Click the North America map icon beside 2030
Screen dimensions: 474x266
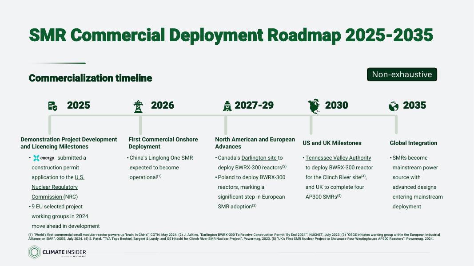coord(315,106)
